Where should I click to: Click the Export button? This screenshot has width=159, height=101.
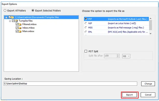129,95
